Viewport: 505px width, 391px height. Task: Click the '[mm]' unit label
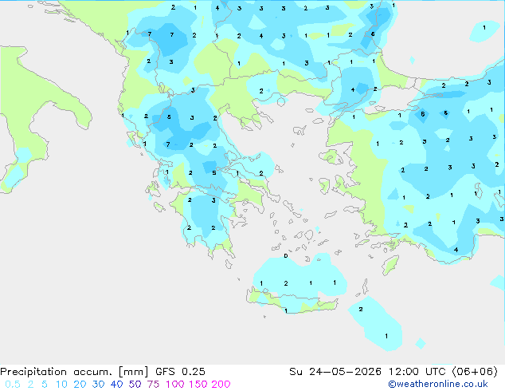pyautogui.click(x=133, y=372)
